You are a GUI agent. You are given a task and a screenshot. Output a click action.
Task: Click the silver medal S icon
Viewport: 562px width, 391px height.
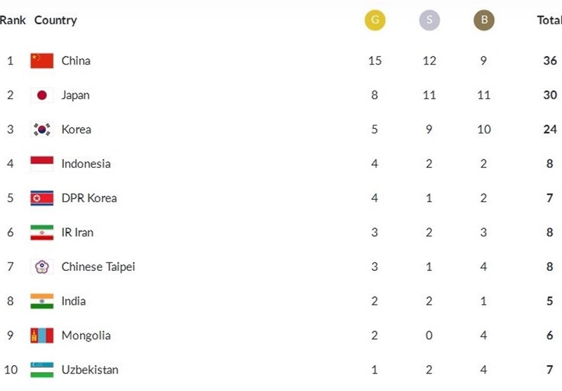click(x=429, y=20)
